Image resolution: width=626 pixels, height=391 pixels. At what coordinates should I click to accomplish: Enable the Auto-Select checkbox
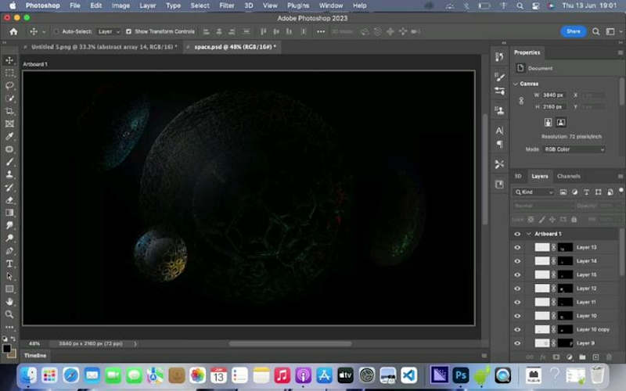56,31
